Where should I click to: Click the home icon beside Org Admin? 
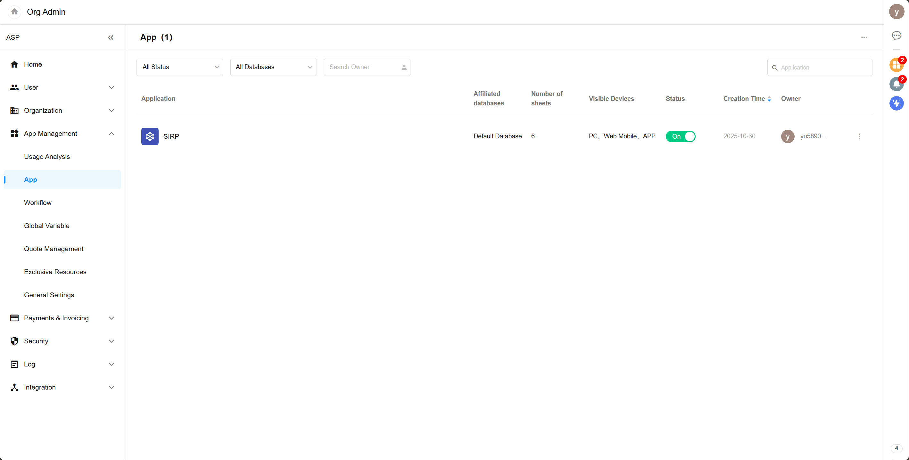coord(14,12)
